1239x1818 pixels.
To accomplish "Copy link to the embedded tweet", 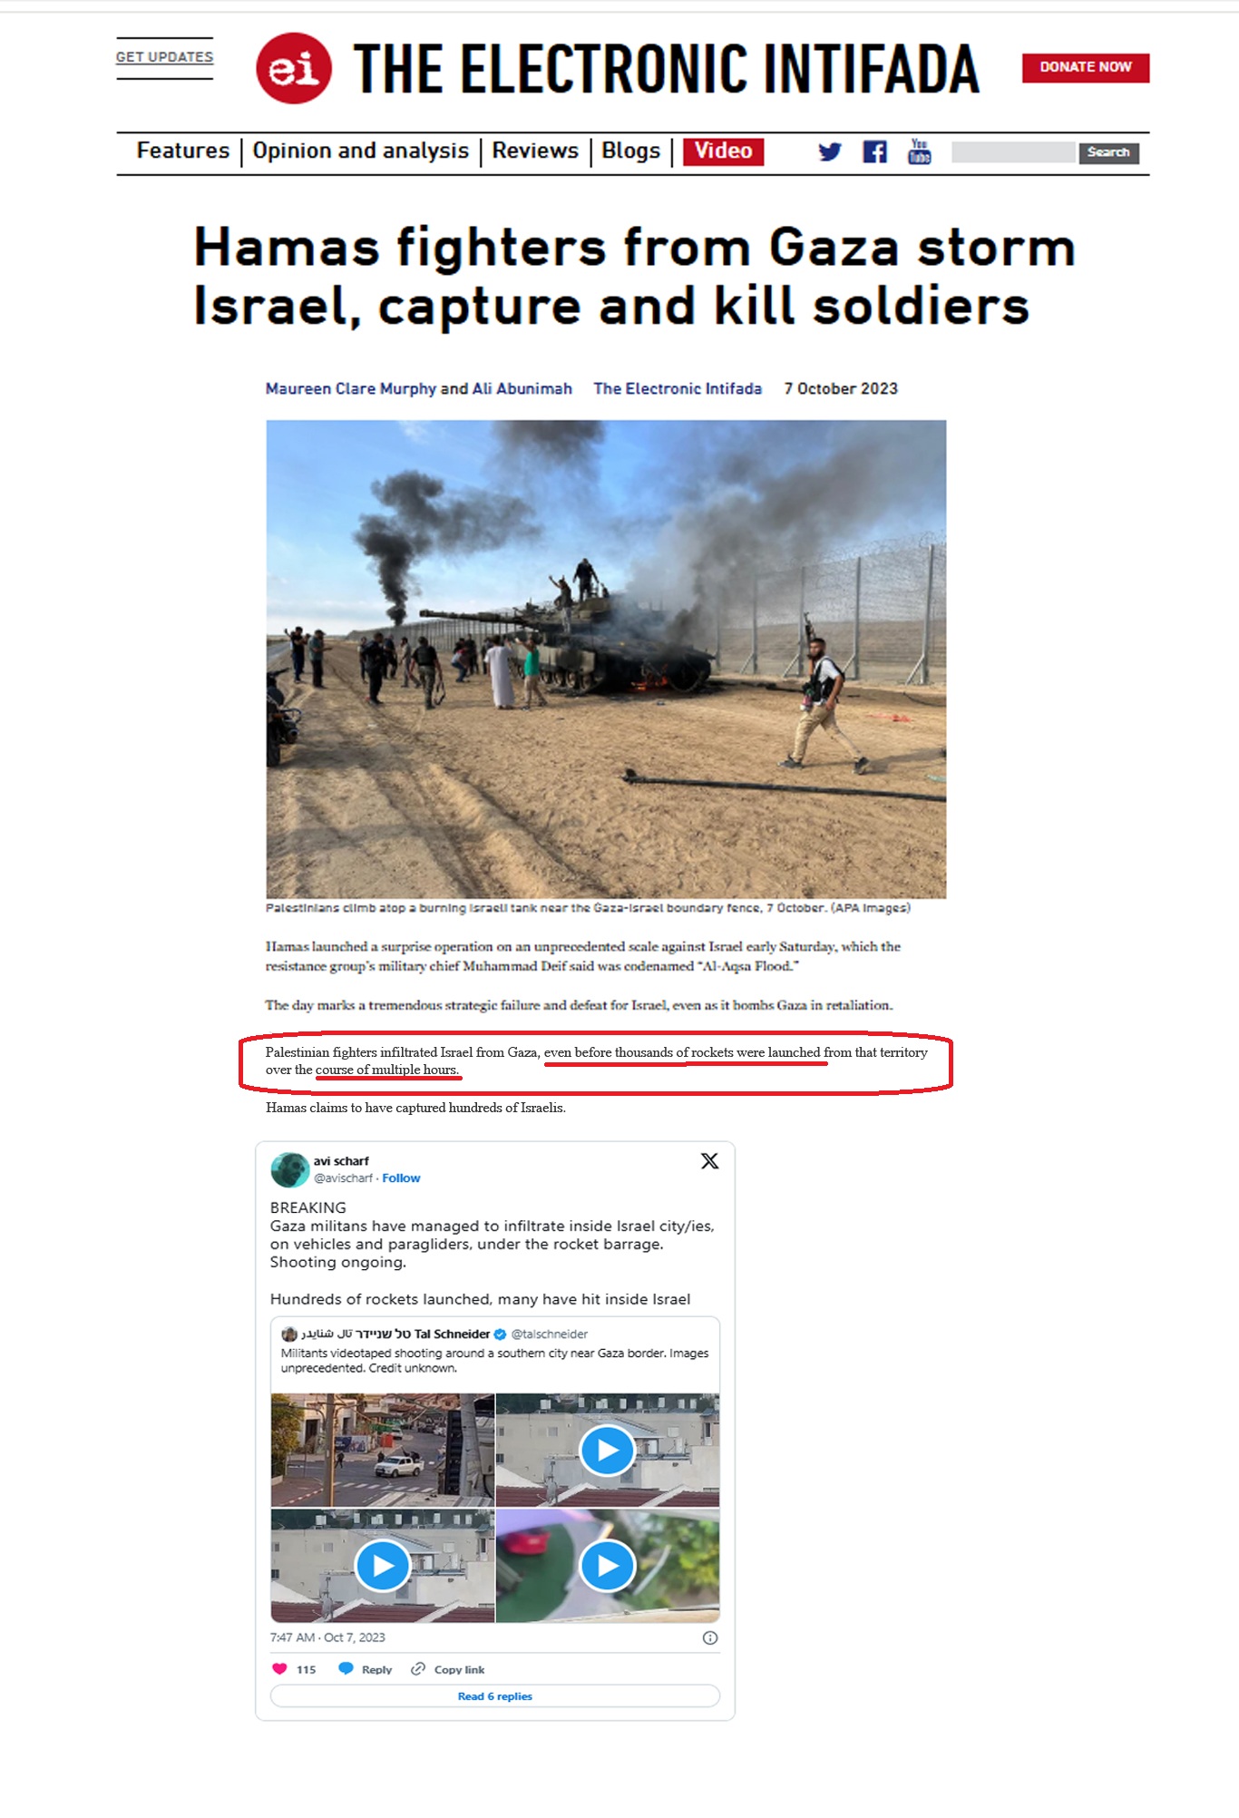I will [447, 1669].
